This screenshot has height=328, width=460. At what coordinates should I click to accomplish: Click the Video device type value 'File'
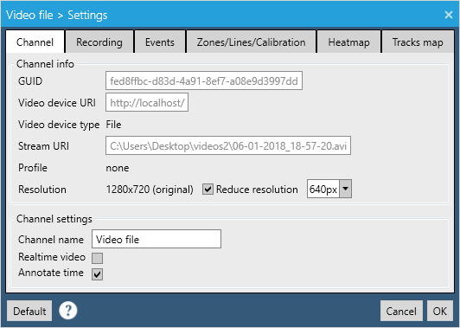coord(113,125)
